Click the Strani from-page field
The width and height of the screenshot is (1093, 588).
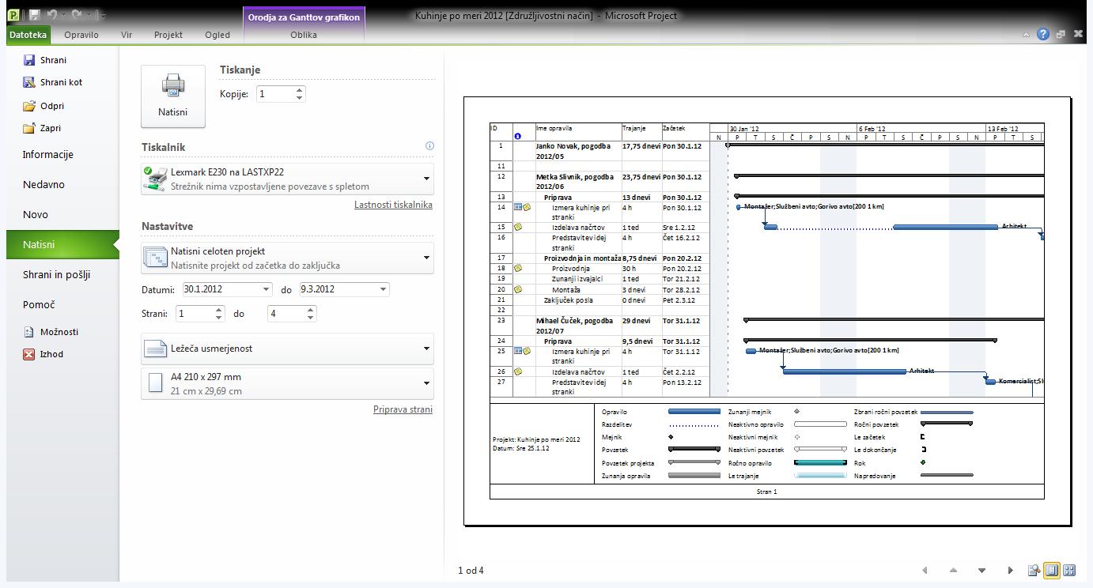195,314
